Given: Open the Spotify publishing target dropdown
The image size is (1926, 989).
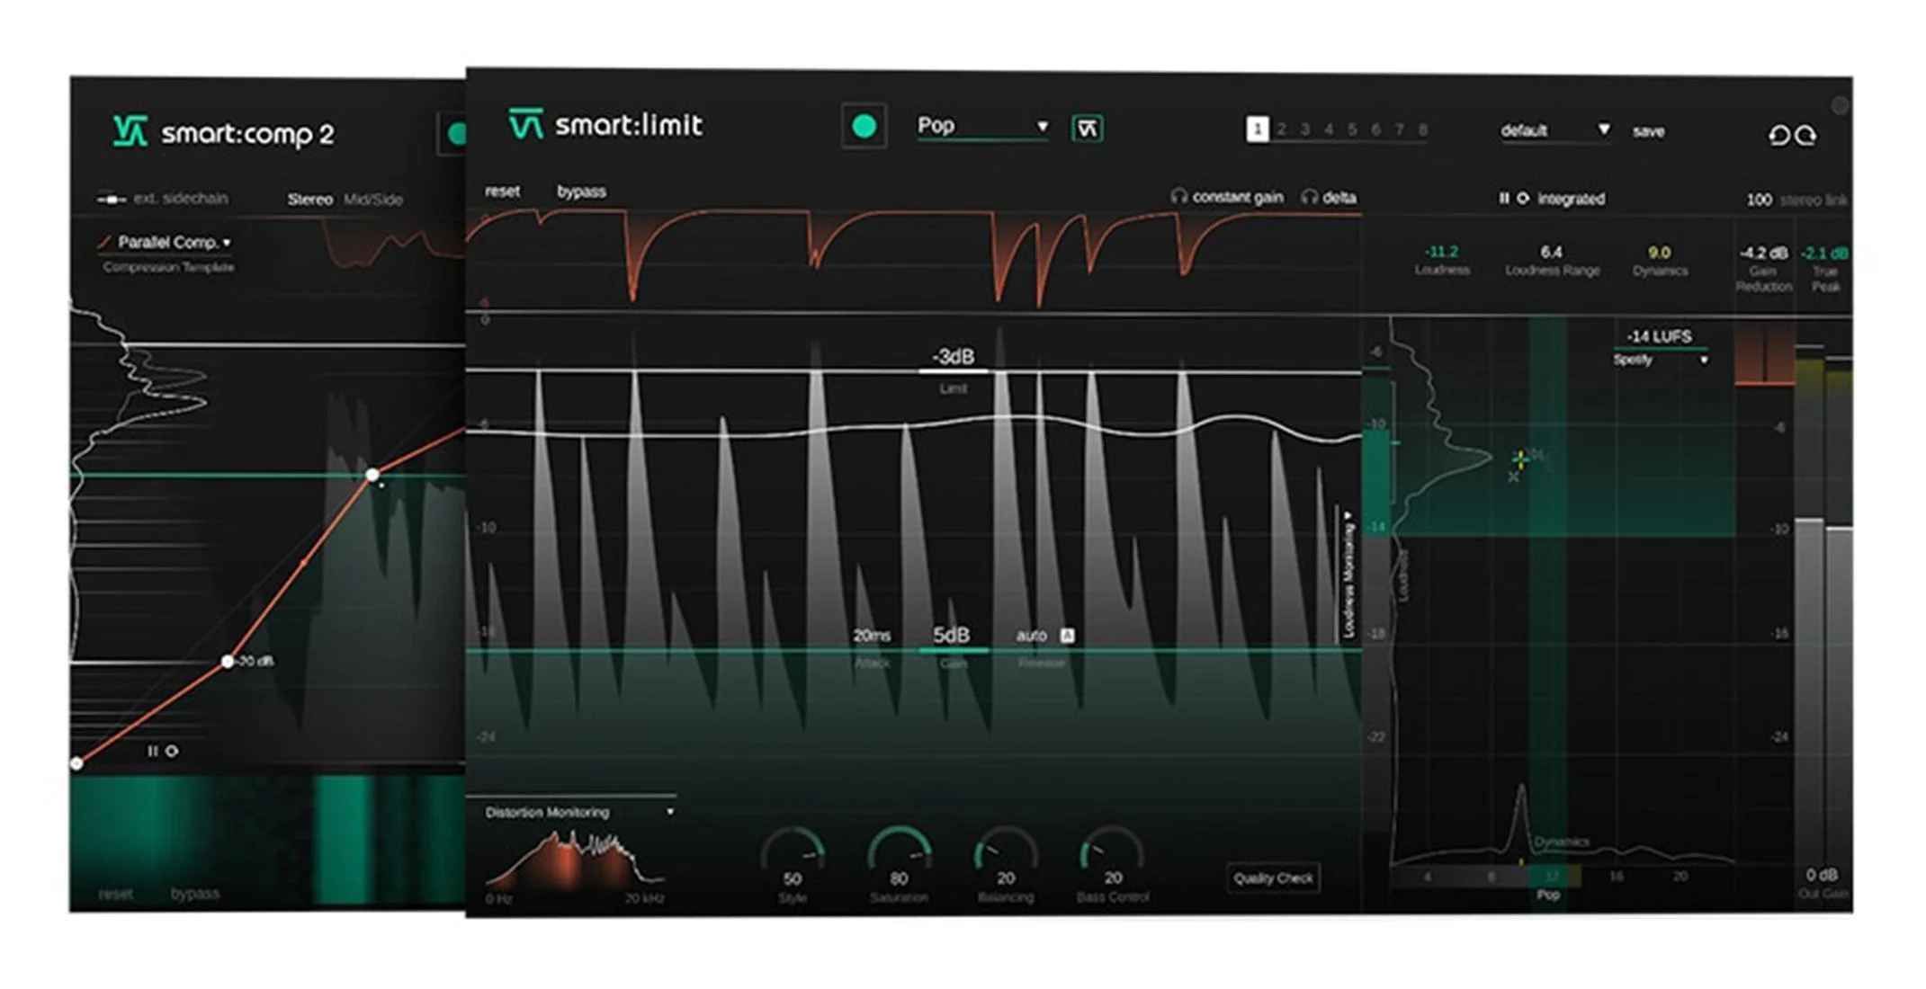Looking at the screenshot, I should coord(1660,360).
